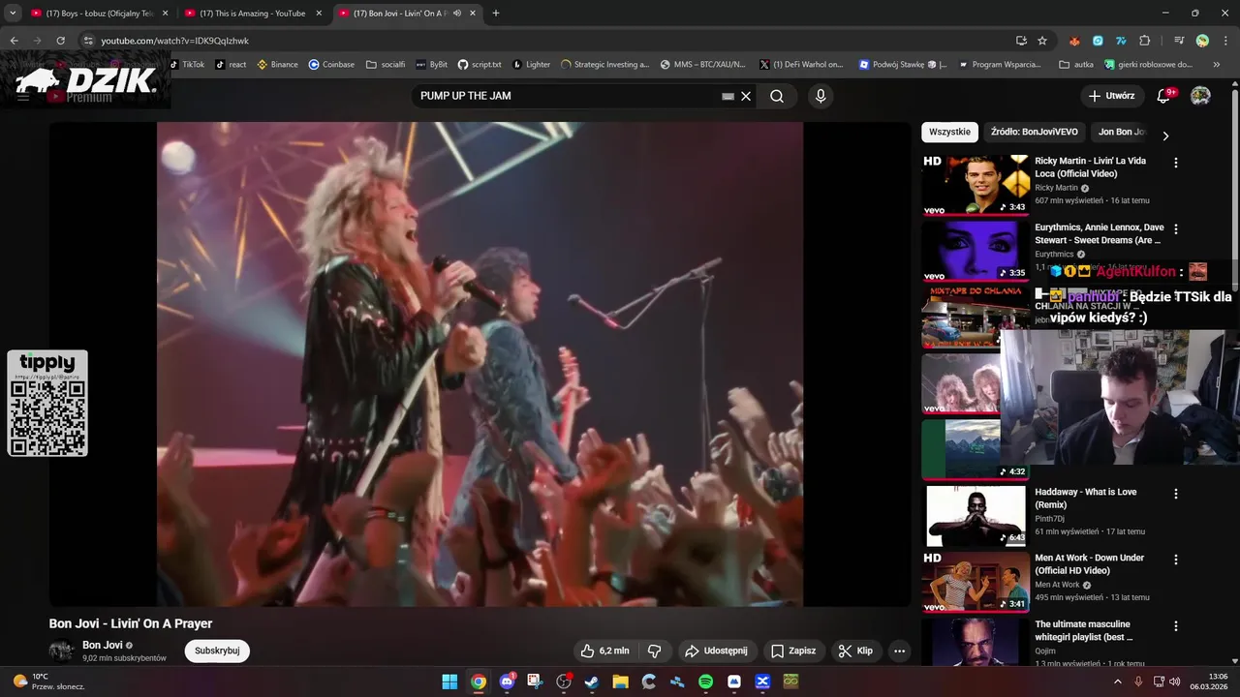
Task: Expand the Chrome tab search dropdown
Action: (13, 14)
